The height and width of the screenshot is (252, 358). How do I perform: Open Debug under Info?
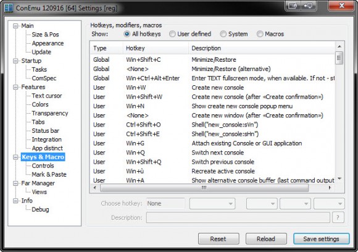click(40, 209)
